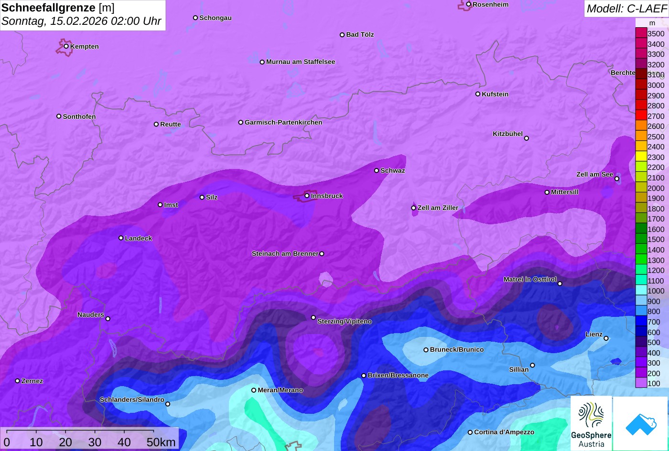Click the Murnau am Staffelsee label

coord(301,62)
